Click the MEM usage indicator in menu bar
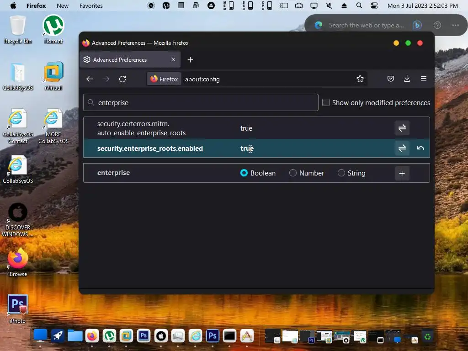 click(x=229, y=5)
